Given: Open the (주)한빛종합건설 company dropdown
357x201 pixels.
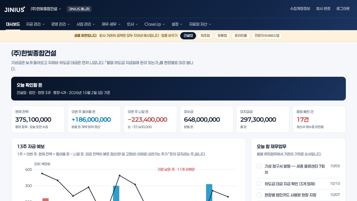Looking at the screenshot, I should pos(46,9).
